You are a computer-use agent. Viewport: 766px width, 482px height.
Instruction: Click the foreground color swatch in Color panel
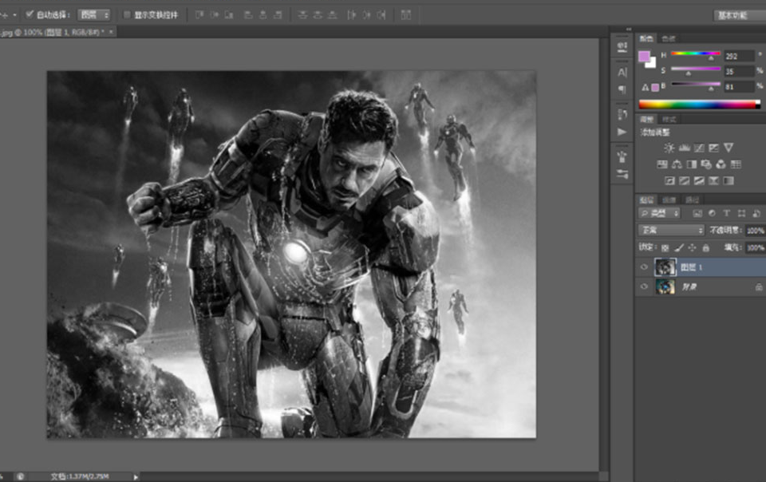pyautogui.click(x=644, y=57)
